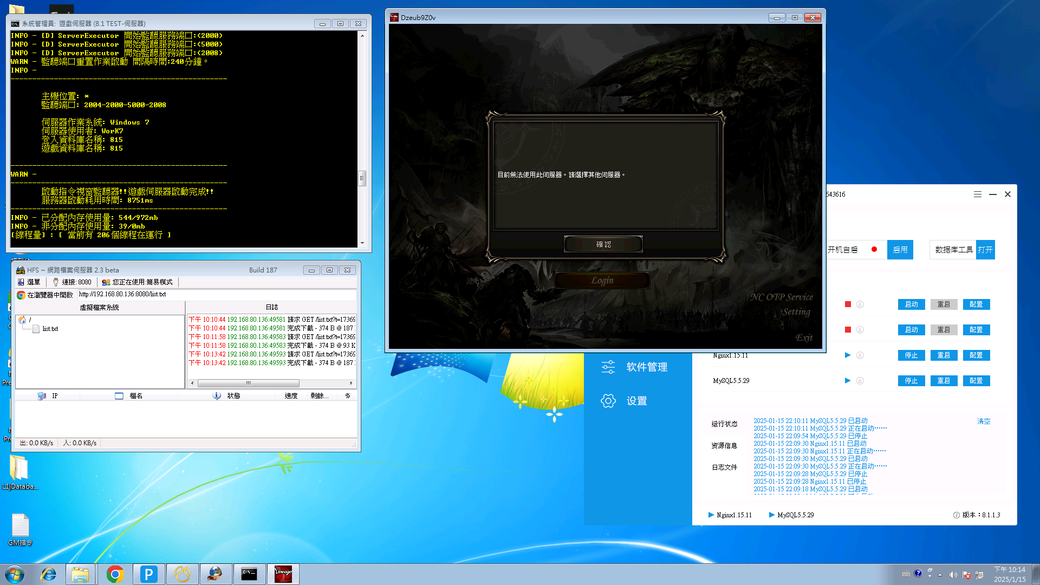1040x585 pixels.
Task: Click the Login button in game window
Action: pos(602,281)
